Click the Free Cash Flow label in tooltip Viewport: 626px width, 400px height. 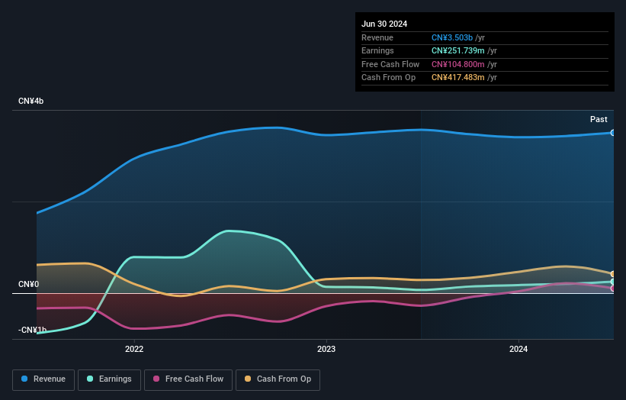(390, 64)
